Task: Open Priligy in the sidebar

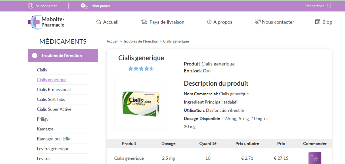Action: (43, 119)
